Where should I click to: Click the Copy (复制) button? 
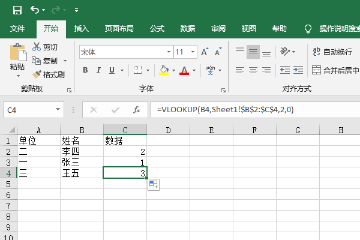point(46,61)
